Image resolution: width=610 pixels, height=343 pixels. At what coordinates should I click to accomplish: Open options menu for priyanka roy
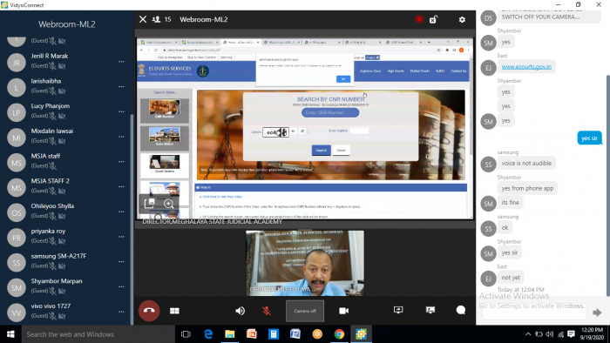121,237
